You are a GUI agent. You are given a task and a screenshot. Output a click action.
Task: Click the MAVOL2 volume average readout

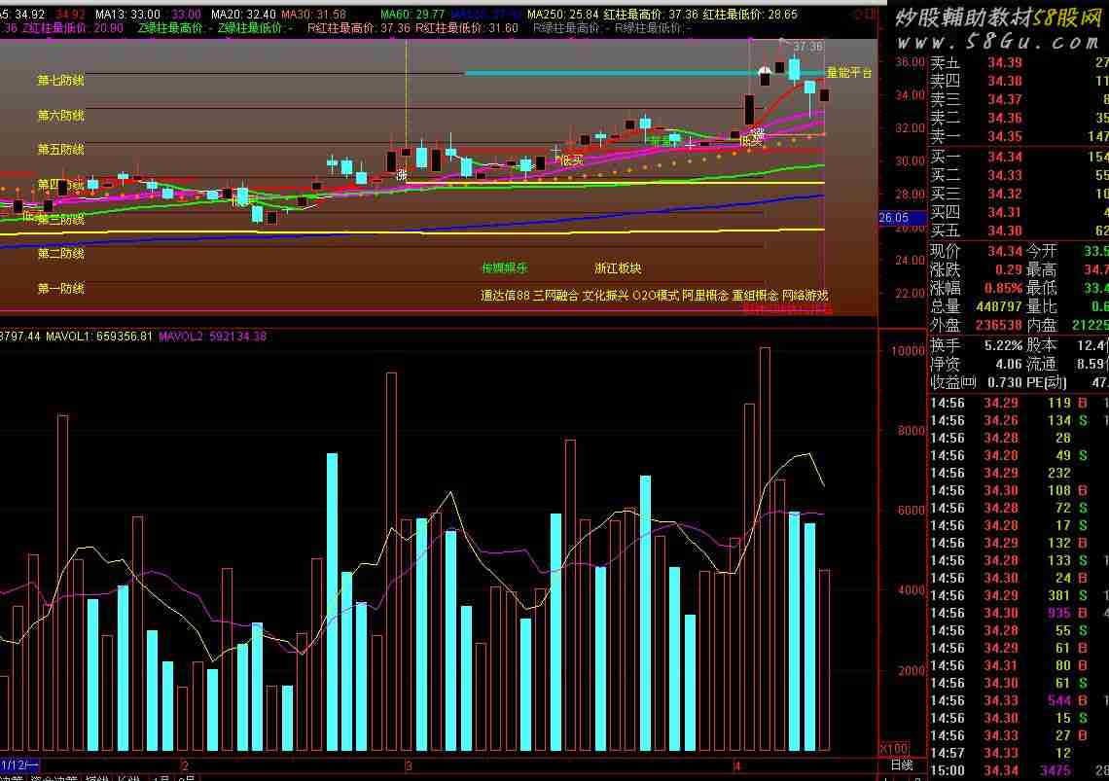(212, 336)
